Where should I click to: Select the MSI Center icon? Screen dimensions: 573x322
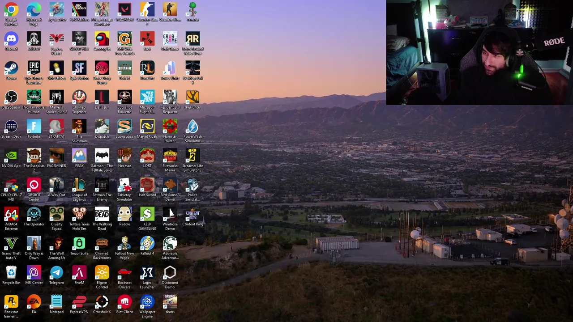[x=34, y=272]
